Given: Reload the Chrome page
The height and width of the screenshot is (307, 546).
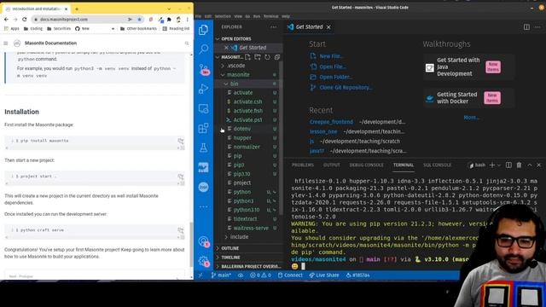Looking at the screenshot, I should point(25,20).
